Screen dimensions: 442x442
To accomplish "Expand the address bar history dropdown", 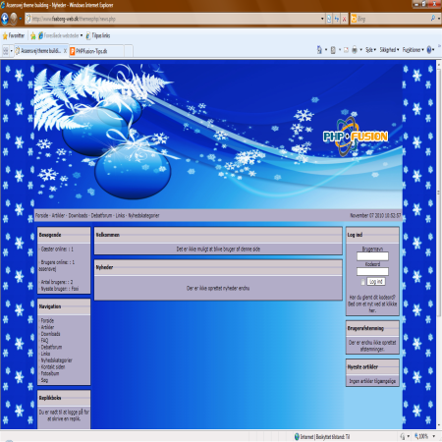I will (x=322, y=19).
